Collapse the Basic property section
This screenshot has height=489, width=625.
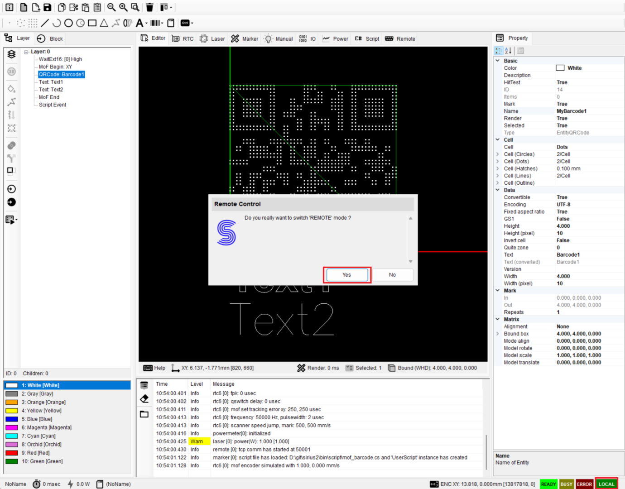[498, 61]
